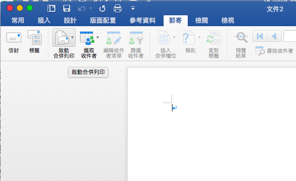Open the undo history dropdown arrow
This screenshot has height=181, width=296.
[90, 8]
